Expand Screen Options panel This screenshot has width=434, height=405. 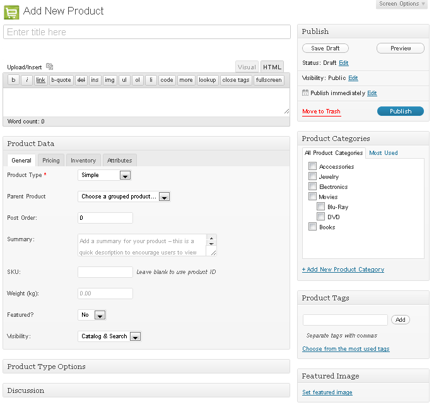(x=402, y=4)
